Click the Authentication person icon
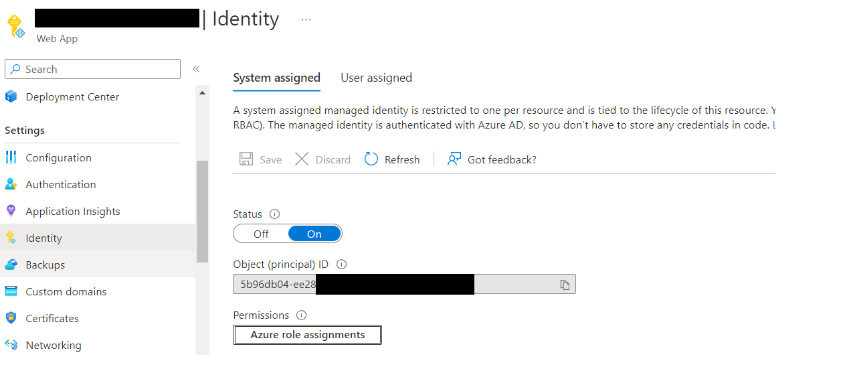This screenshot has width=845, height=369. [x=11, y=184]
